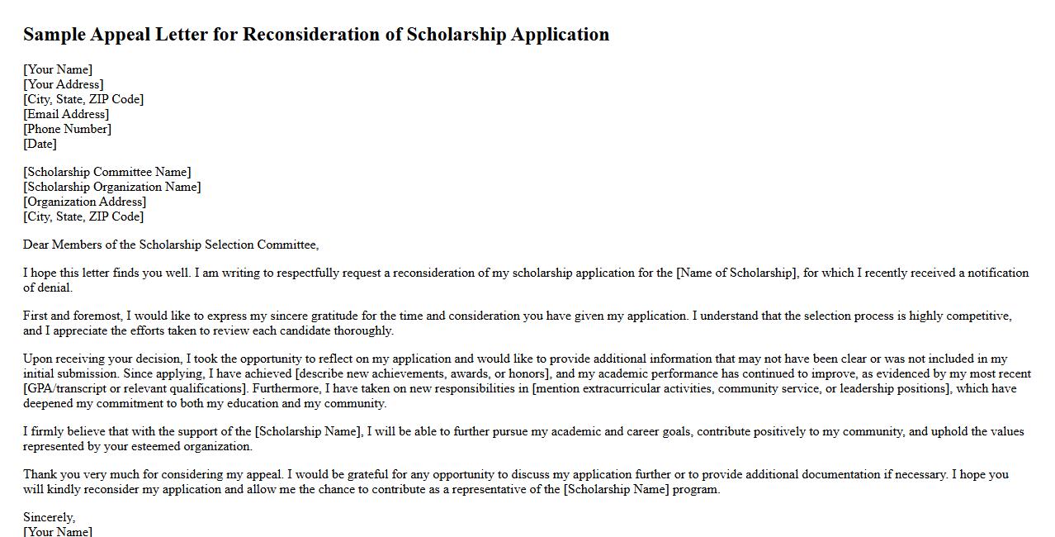Click the [Your Address] placeholder
The width and height of the screenshot is (1055, 537).
point(64,84)
